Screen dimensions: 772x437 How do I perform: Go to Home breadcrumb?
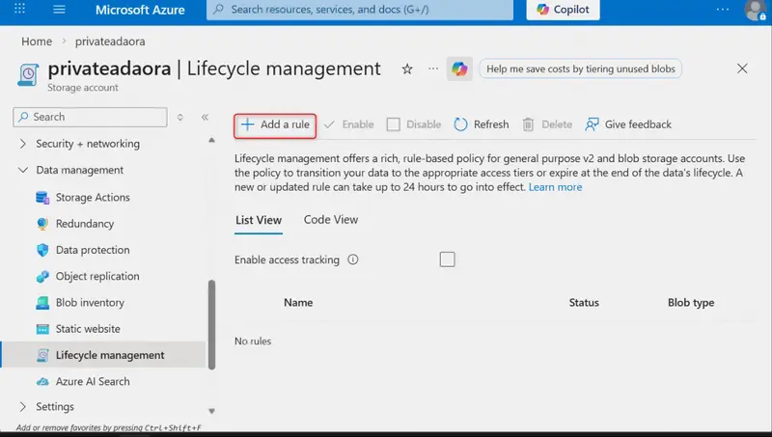pyautogui.click(x=37, y=41)
